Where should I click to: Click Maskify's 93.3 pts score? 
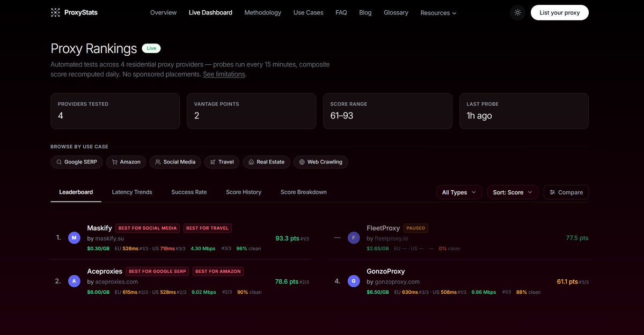tap(287, 238)
